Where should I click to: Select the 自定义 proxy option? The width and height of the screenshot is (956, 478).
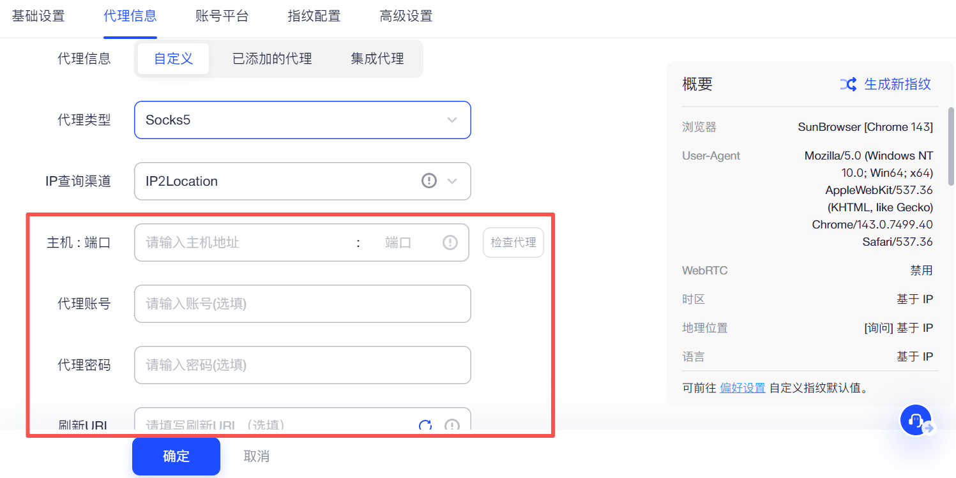point(173,59)
